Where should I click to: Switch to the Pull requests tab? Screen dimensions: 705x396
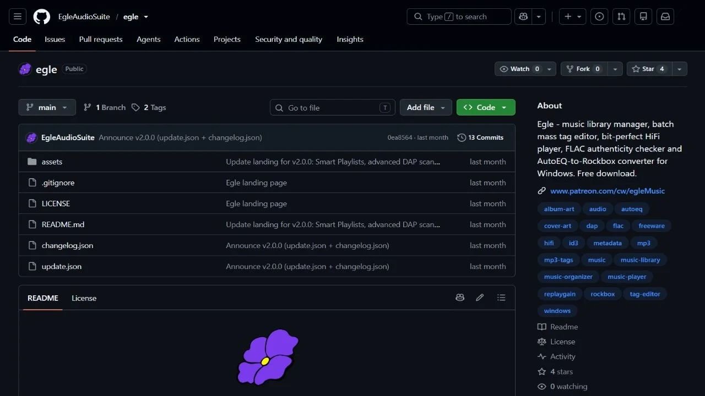101,39
